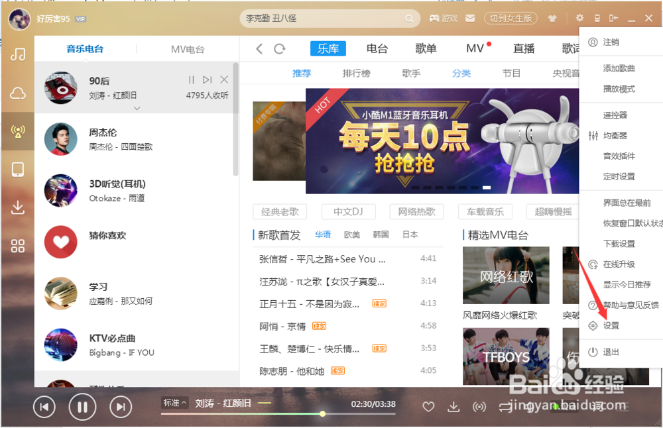663x428 pixels.
Task: Open the 周杰伦 radio station
Action: point(137,139)
